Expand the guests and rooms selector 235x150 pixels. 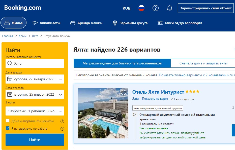tap(35, 111)
